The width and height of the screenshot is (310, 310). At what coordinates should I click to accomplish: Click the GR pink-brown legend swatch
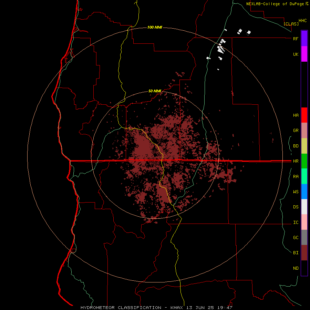(x=304, y=131)
